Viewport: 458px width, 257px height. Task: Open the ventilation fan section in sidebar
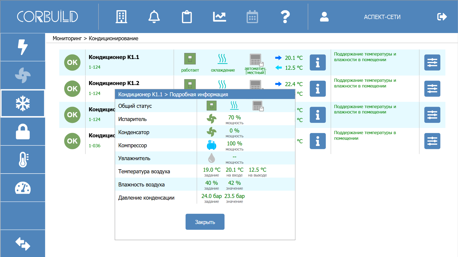[23, 75]
